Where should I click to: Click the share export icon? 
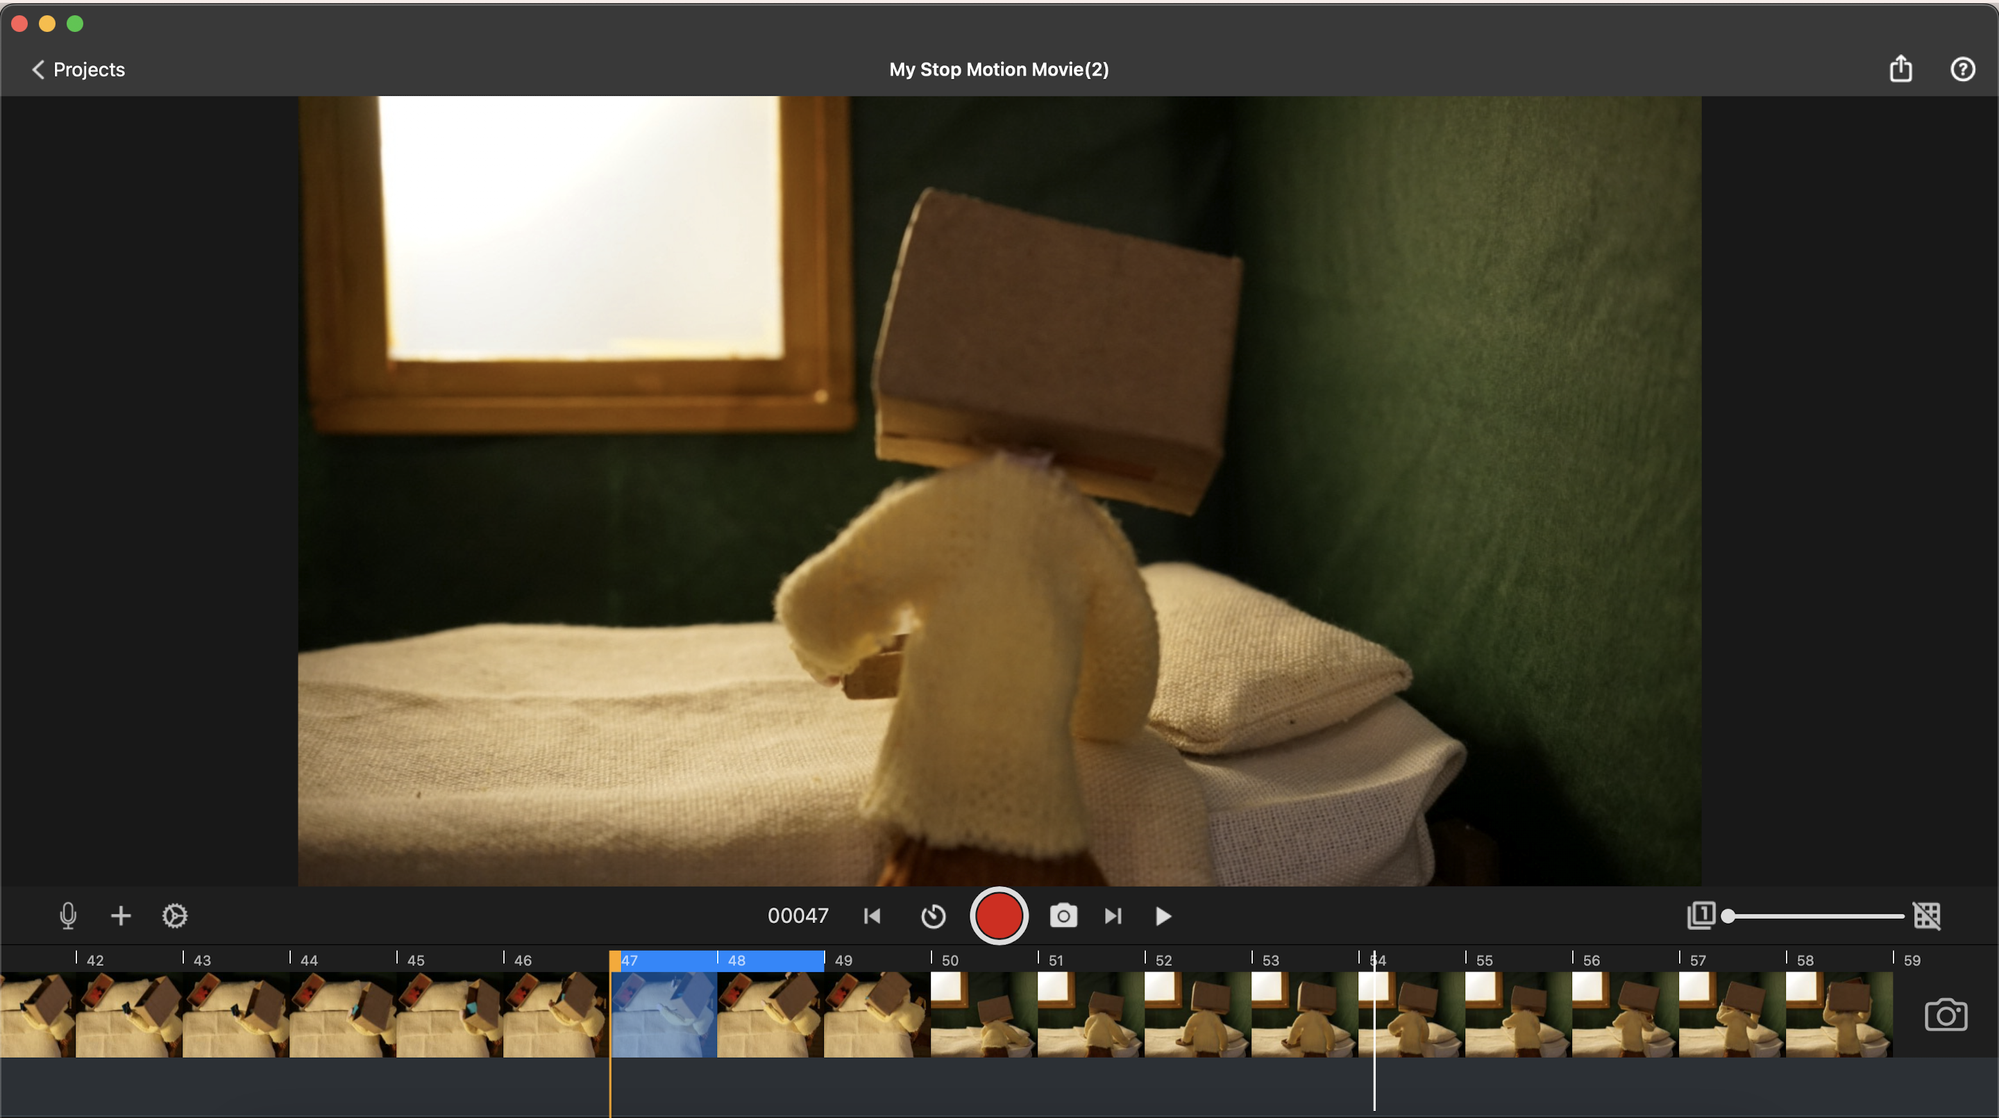[x=1900, y=69]
